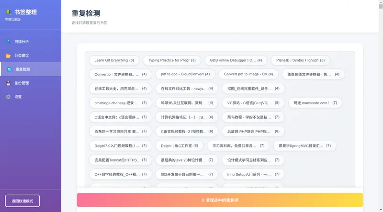The width and height of the screenshot is (383, 212).
Task: Select 重复检测 in the sidebar
Action: [x=31, y=69]
